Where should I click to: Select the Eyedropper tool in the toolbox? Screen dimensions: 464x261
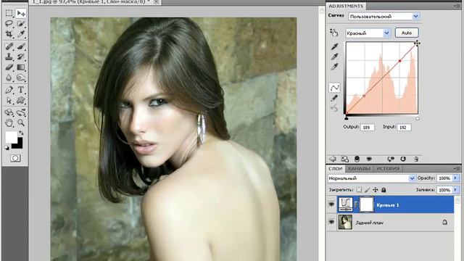click(21, 34)
